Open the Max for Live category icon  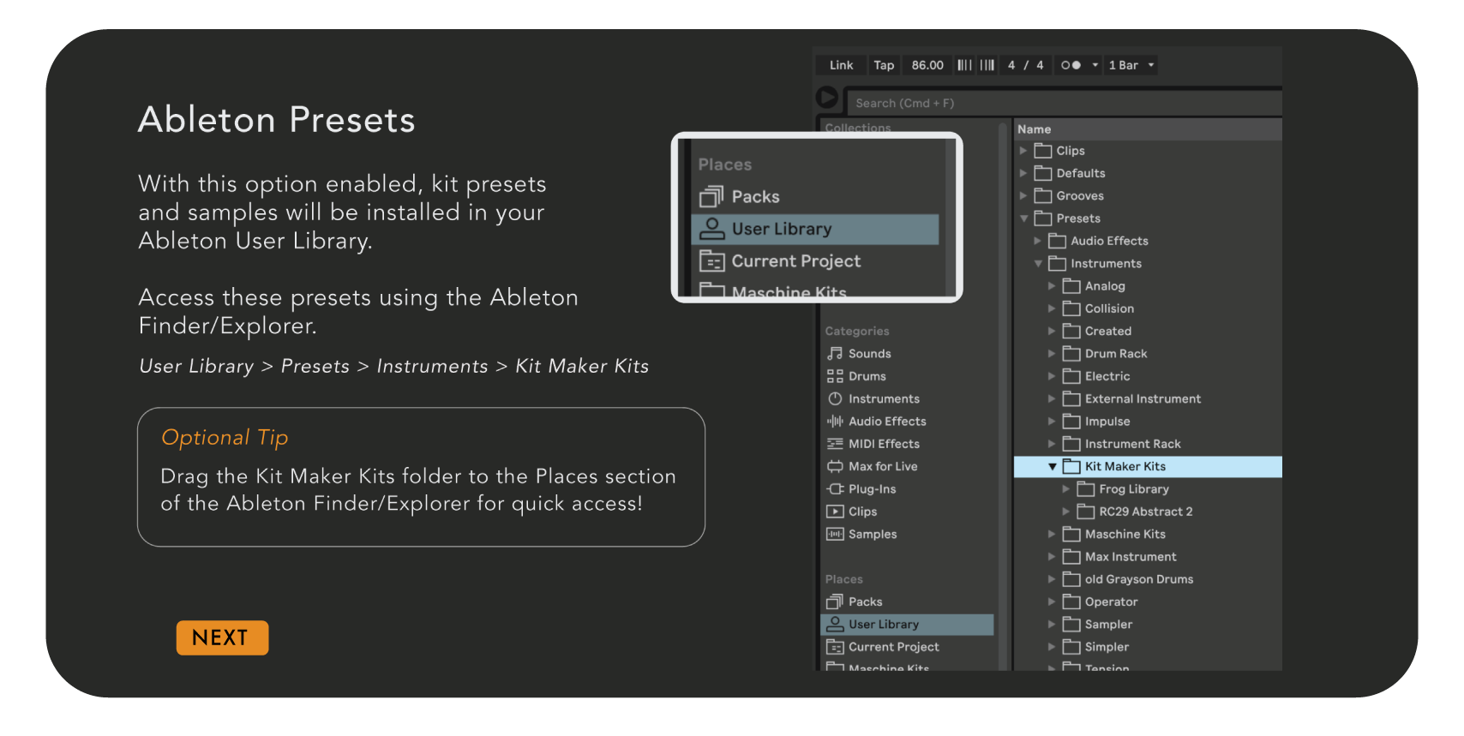(x=835, y=466)
